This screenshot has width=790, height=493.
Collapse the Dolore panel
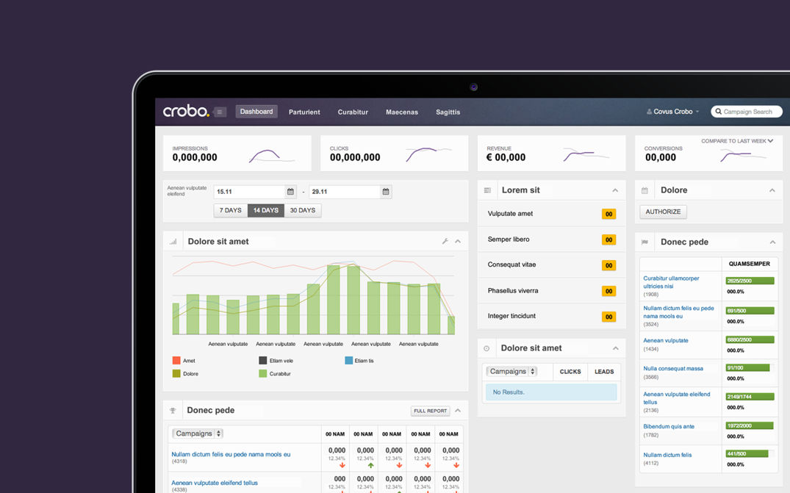click(772, 190)
